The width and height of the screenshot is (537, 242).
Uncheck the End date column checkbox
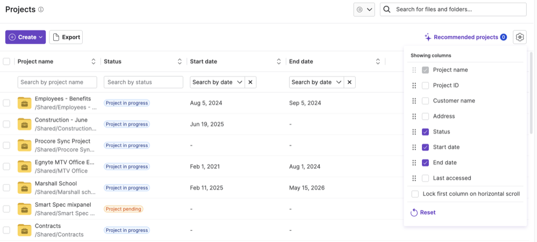pos(425,163)
